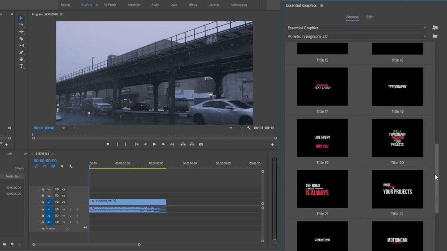Select the Hand tool

[x=21, y=59]
